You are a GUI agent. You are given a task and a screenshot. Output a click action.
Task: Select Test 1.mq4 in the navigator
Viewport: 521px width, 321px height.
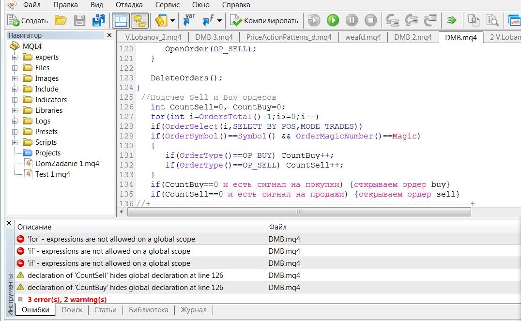pos(52,174)
